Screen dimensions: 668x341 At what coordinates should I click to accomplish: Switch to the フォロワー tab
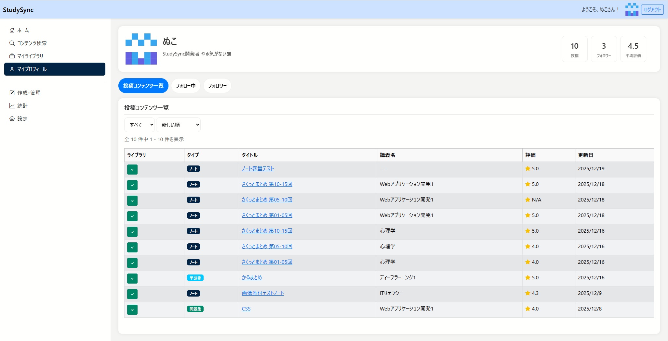pos(217,86)
